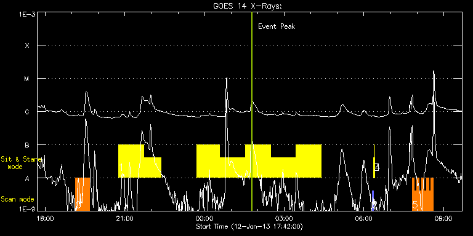
Task: Click the small blue bar near 06:00
Action: point(373,200)
